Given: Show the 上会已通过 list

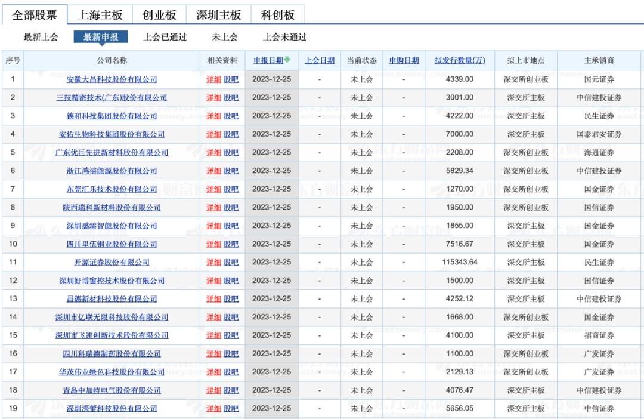Looking at the screenshot, I should tap(165, 37).
